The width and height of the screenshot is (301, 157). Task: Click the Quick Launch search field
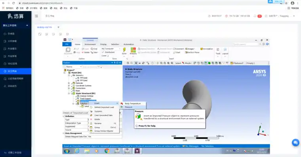tap(245, 44)
